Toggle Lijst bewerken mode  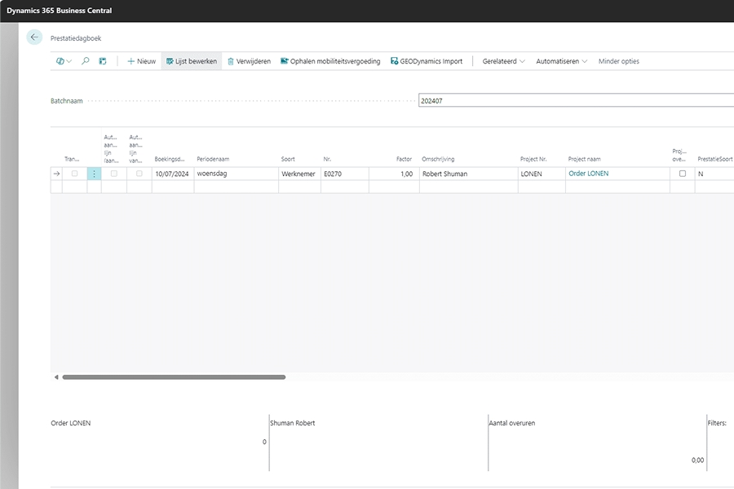[192, 61]
